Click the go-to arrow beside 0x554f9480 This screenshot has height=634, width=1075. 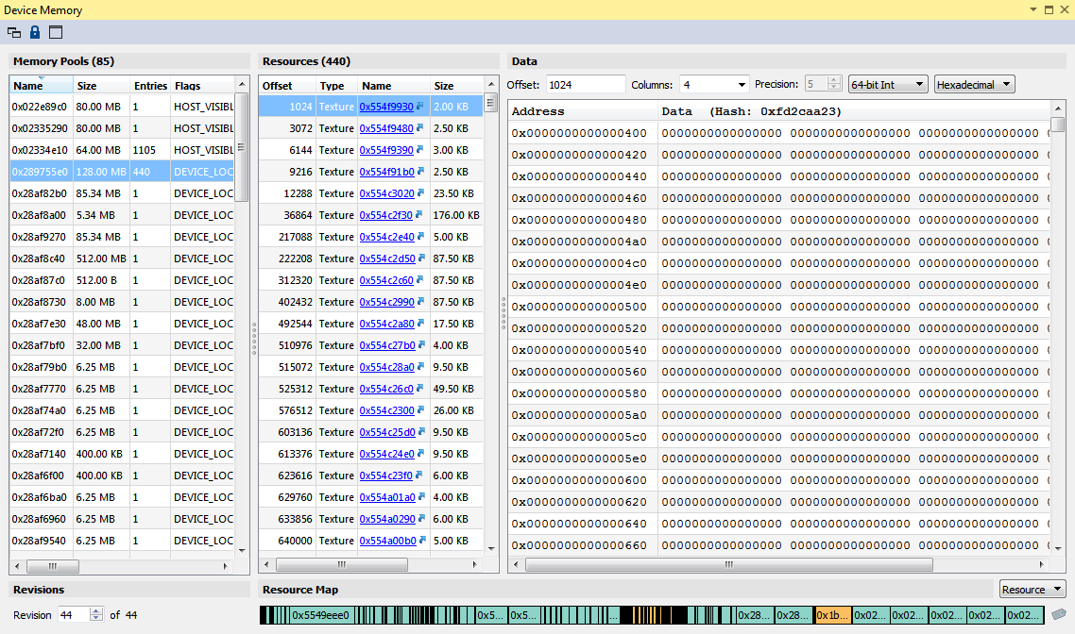pyautogui.click(x=419, y=127)
